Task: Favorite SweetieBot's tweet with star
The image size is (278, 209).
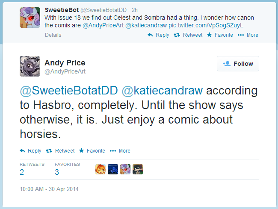Action: (x=220, y=35)
